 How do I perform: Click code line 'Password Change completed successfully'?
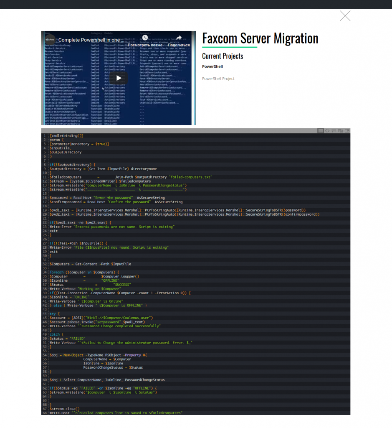(x=105, y=326)
